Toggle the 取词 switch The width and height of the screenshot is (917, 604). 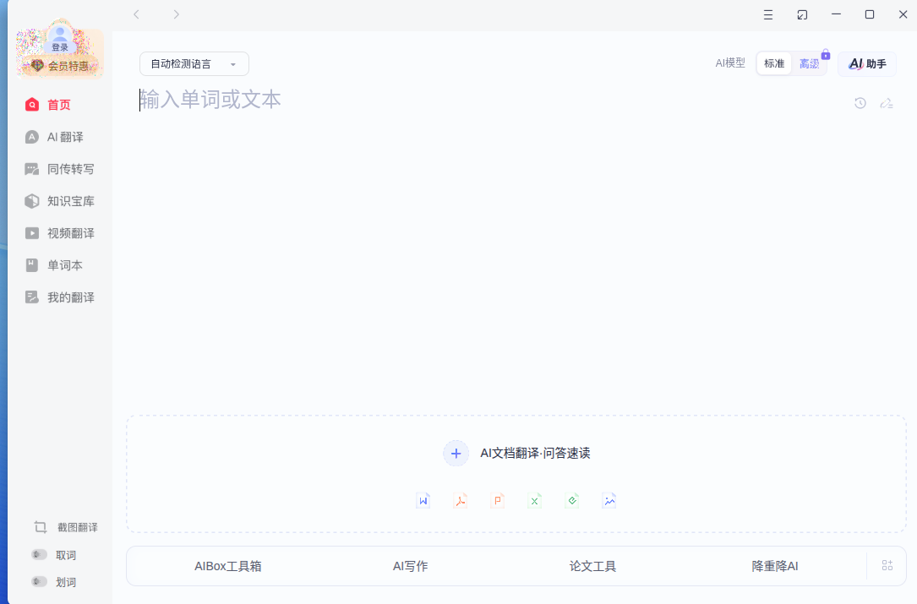(39, 554)
